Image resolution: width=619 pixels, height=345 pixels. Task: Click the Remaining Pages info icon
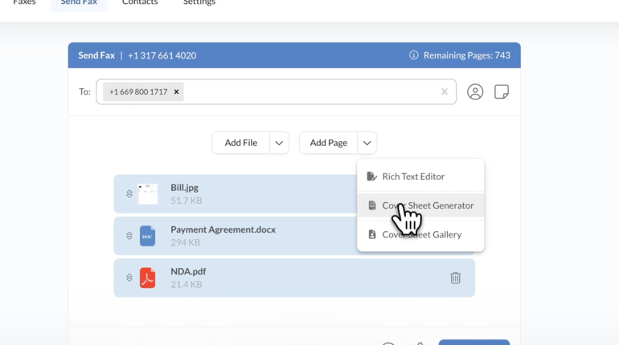pyautogui.click(x=414, y=55)
